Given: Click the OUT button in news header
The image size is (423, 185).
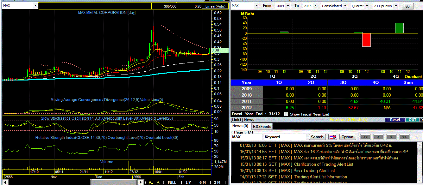Looking at the screenshot, I should tap(413, 120).
